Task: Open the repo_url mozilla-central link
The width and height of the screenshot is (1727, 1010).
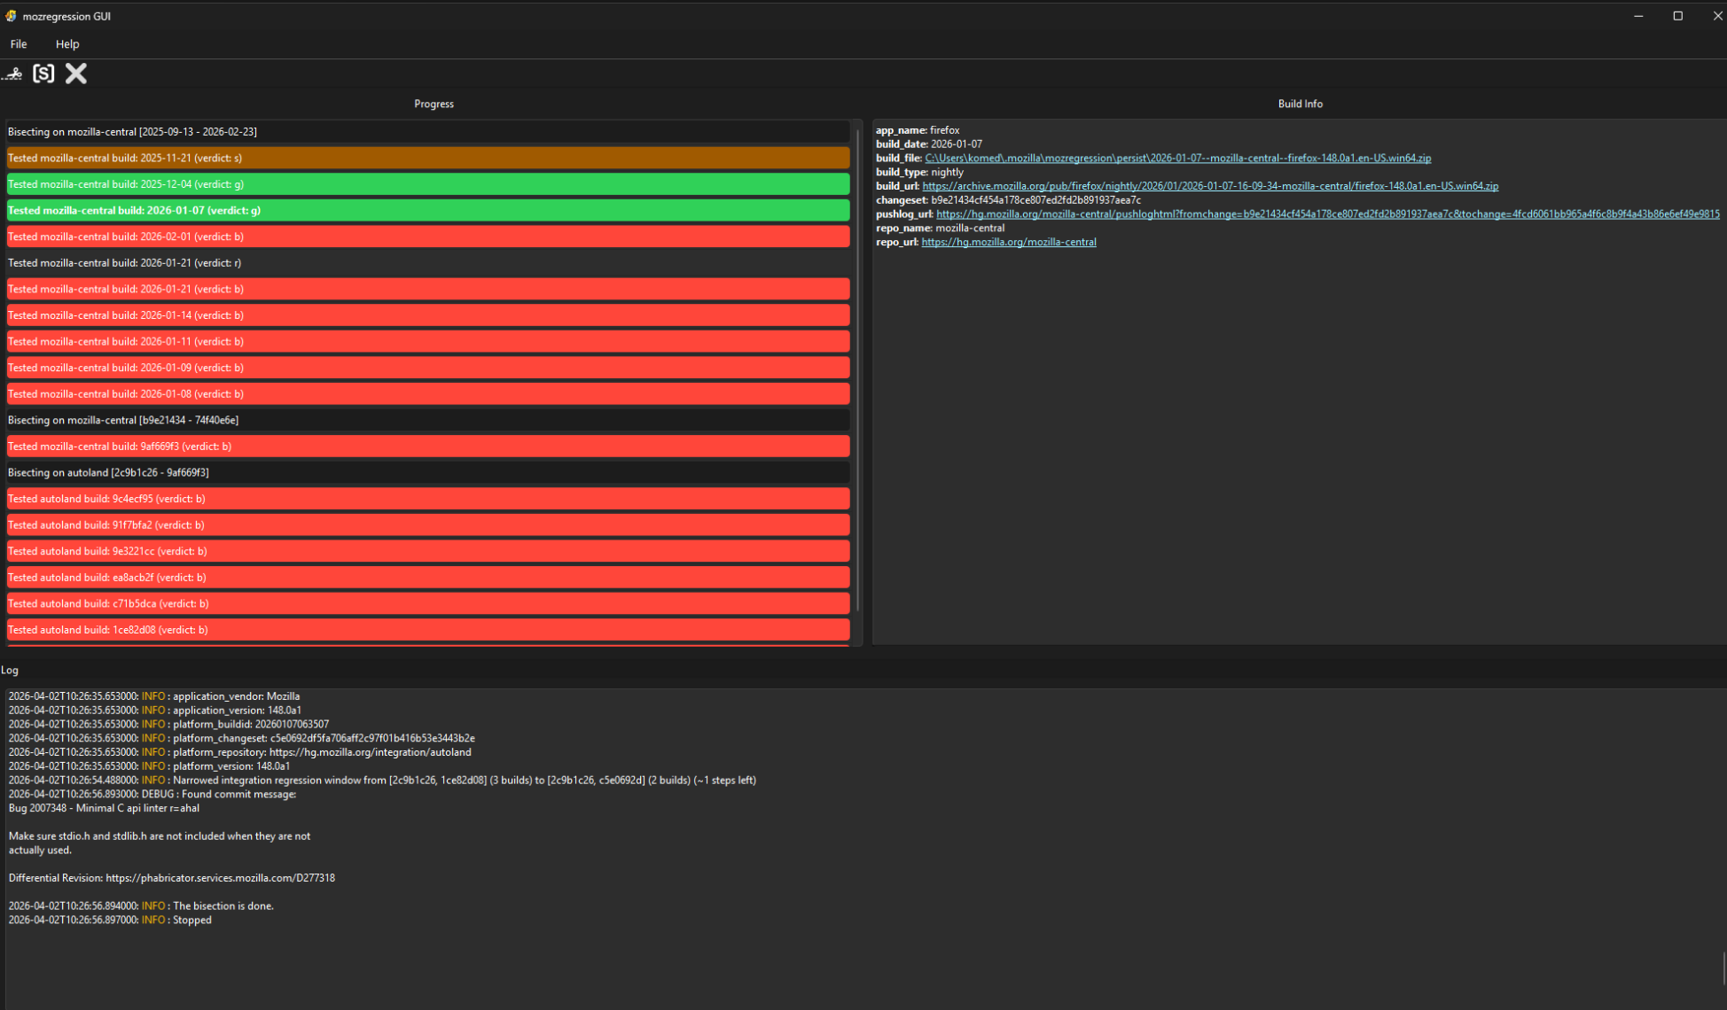Action: click(1008, 242)
